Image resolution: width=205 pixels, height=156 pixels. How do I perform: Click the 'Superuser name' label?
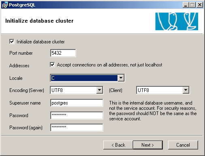[25, 103]
